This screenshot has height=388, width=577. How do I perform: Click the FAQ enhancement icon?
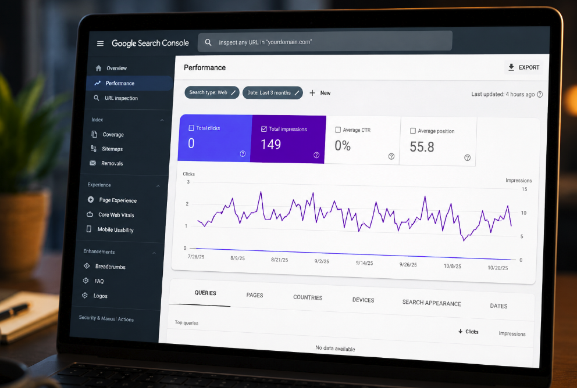coord(86,281)
